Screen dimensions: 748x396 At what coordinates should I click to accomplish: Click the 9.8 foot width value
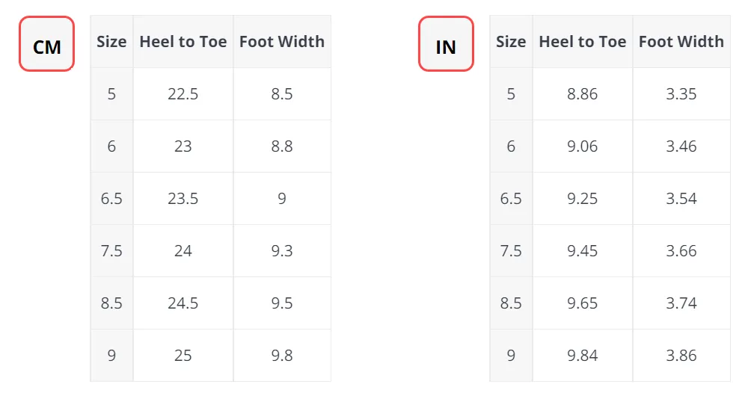tap(282, 355)
